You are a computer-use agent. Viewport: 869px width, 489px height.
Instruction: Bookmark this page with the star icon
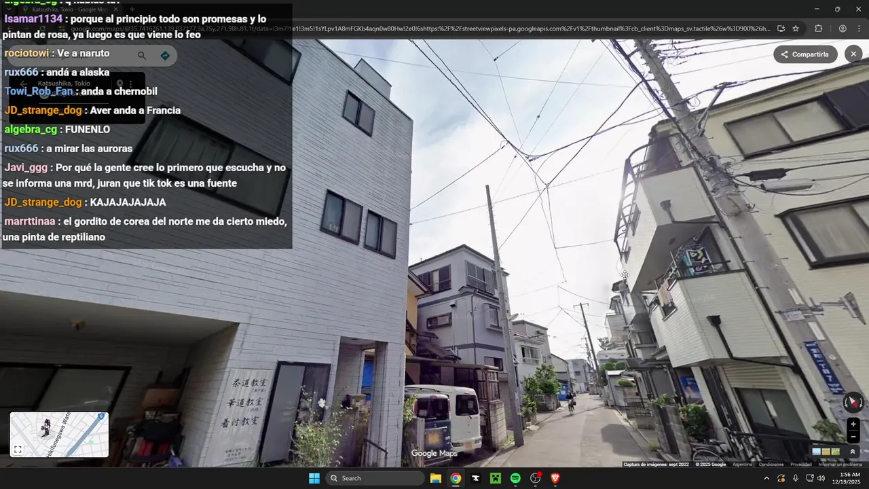pos(796,29)
